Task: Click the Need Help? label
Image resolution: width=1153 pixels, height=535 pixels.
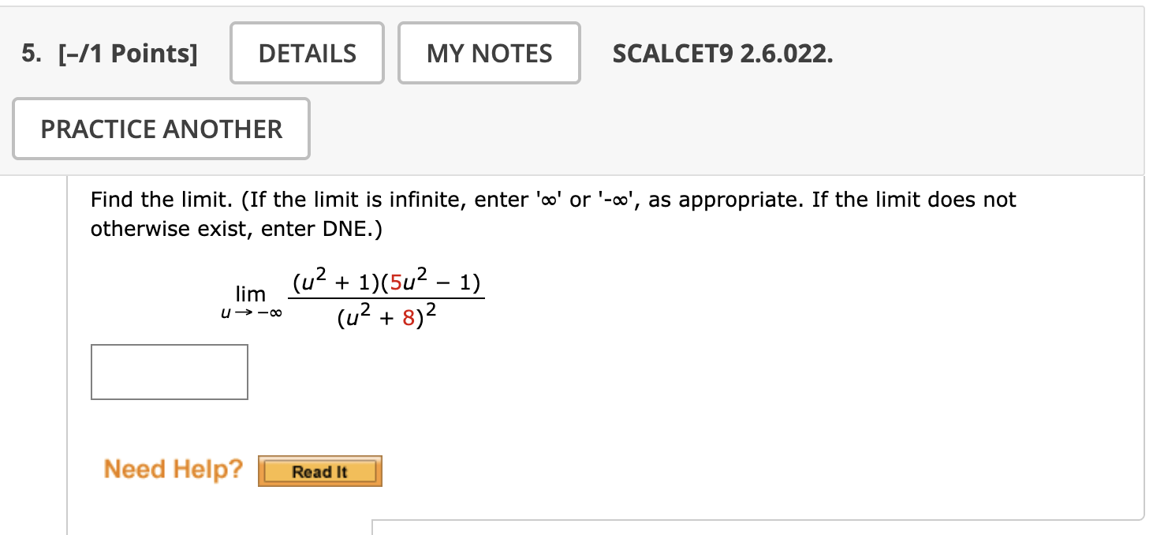Action: tap(174, 469)
